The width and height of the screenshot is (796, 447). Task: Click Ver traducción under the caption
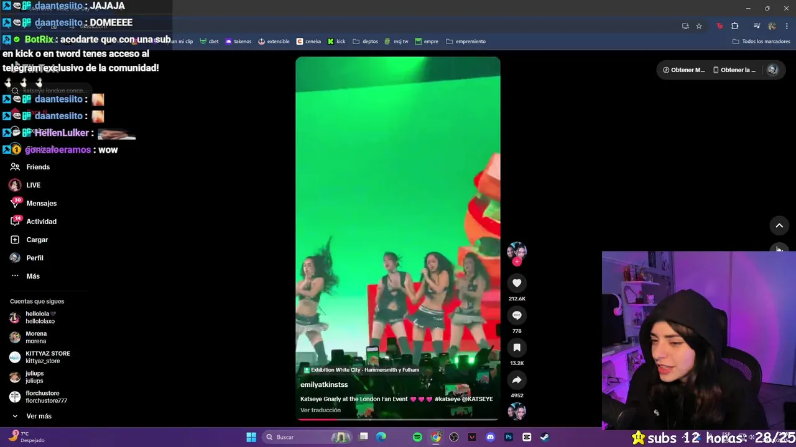point(320,410)
